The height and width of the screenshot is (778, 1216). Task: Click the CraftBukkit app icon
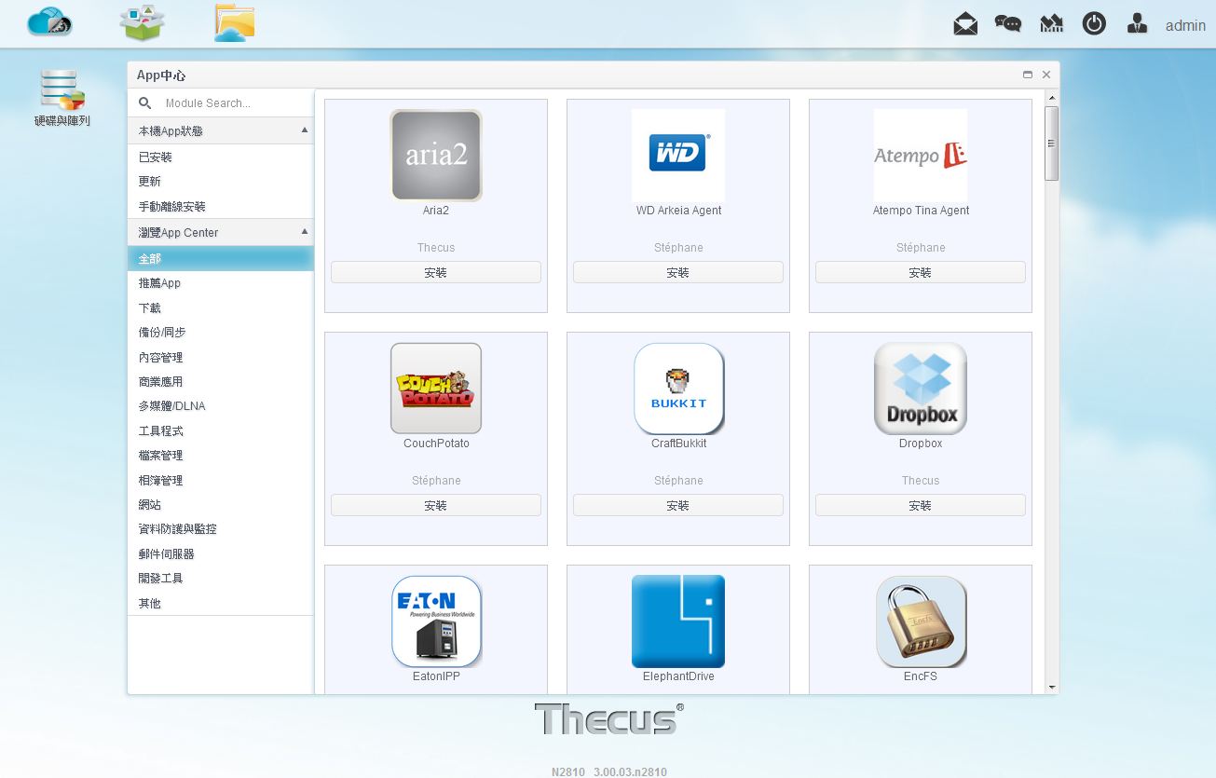[x=678, y=389]
